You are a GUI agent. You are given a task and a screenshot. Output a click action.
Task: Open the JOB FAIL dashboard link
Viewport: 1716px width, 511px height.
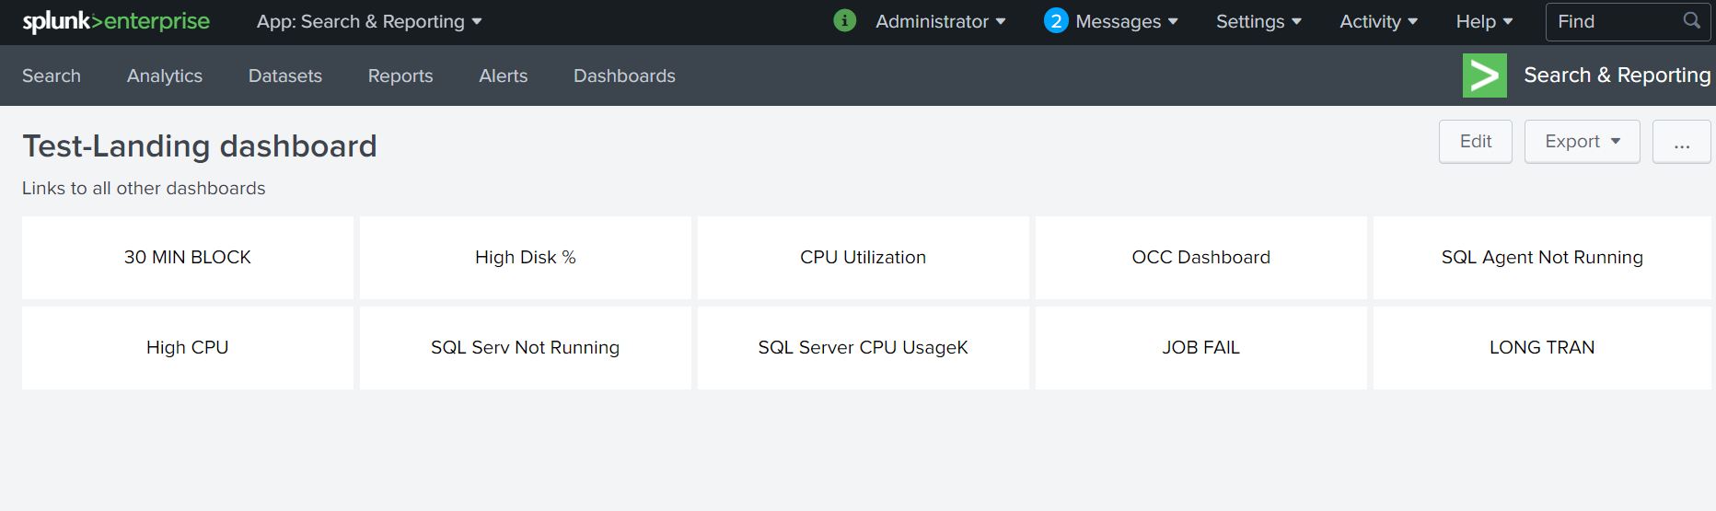[x=1200, y=348]
